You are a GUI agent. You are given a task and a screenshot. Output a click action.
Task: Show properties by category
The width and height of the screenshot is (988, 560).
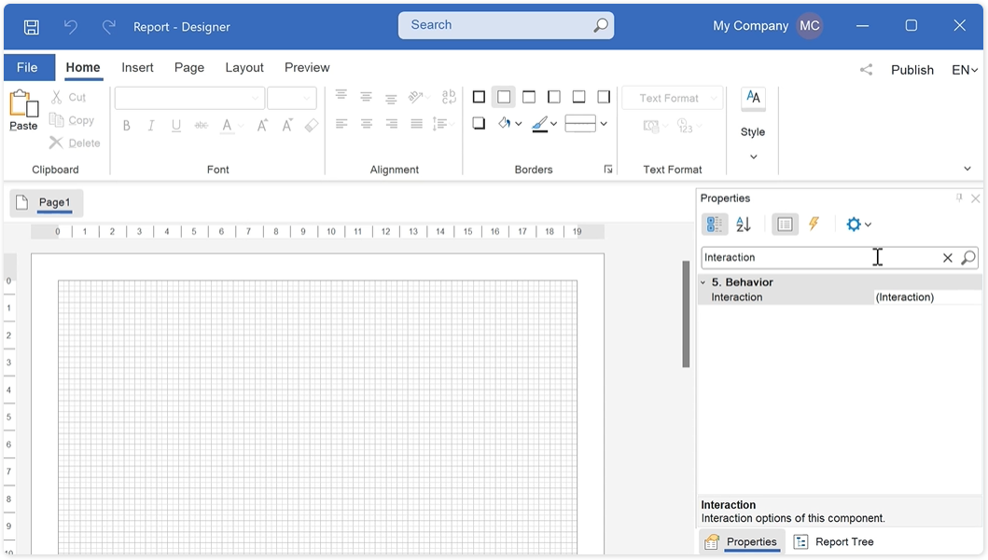click(715, 224)
